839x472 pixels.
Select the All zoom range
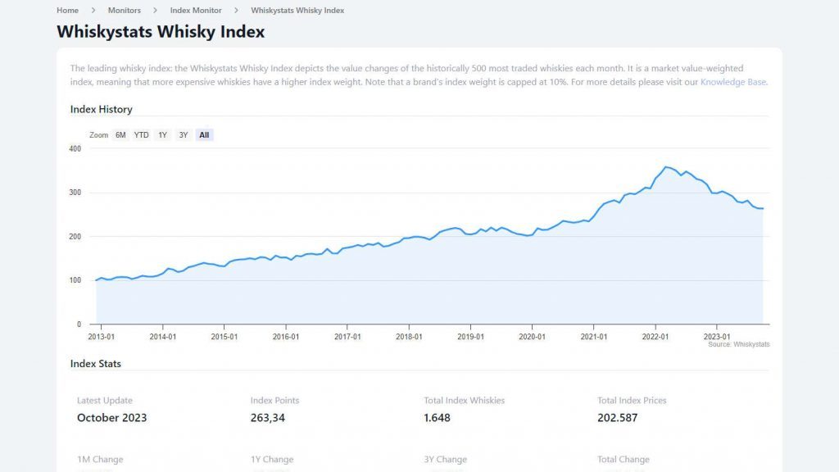coord(203,134)
